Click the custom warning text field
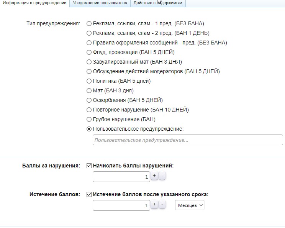 (x=188, y=140)
